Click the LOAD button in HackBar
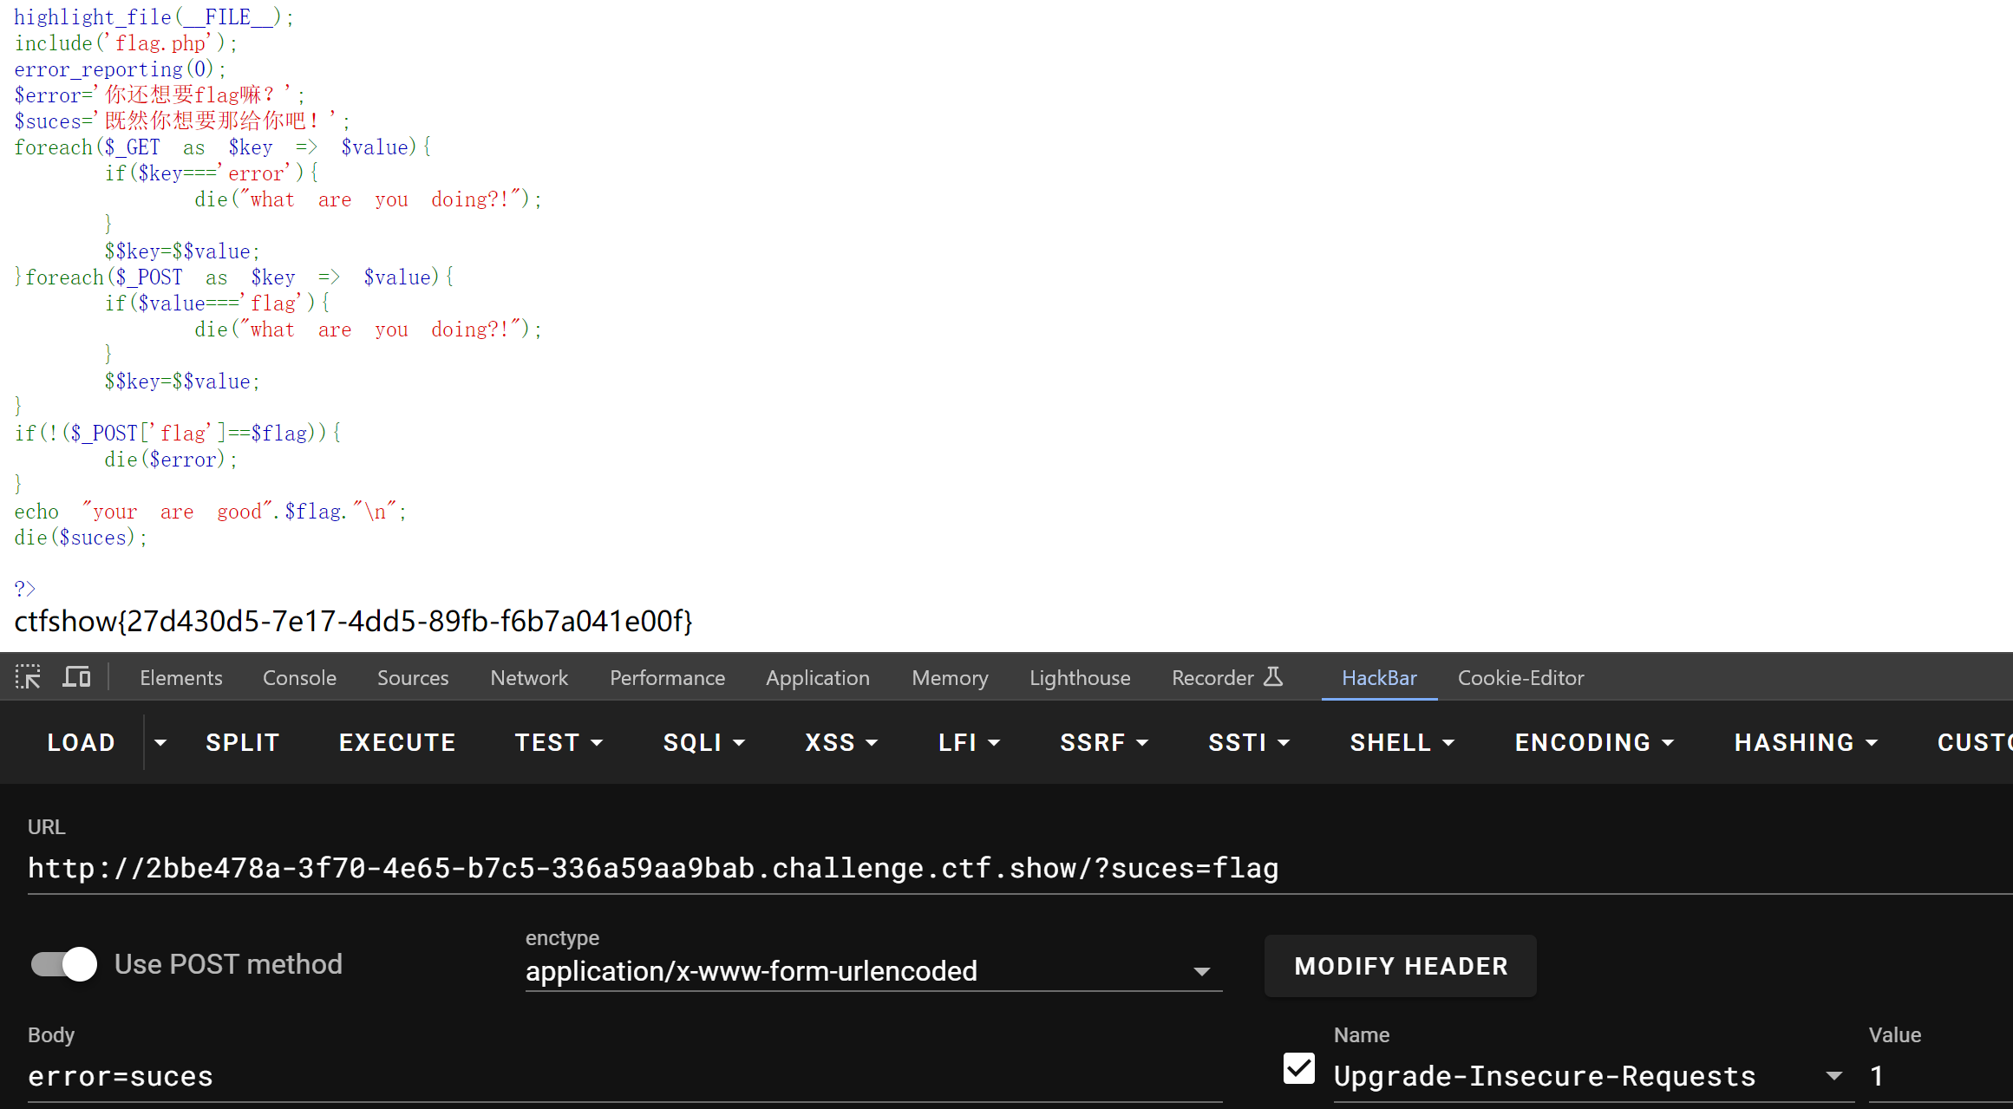The height and width of the screenshot is (1109, 2013). [81, 742]
